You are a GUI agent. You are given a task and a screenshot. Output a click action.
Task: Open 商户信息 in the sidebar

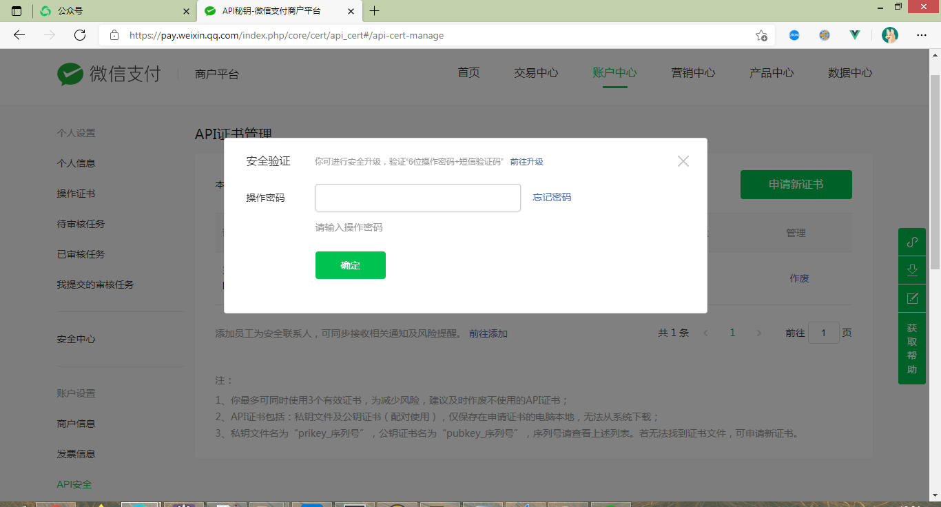[x=76, y=424]
